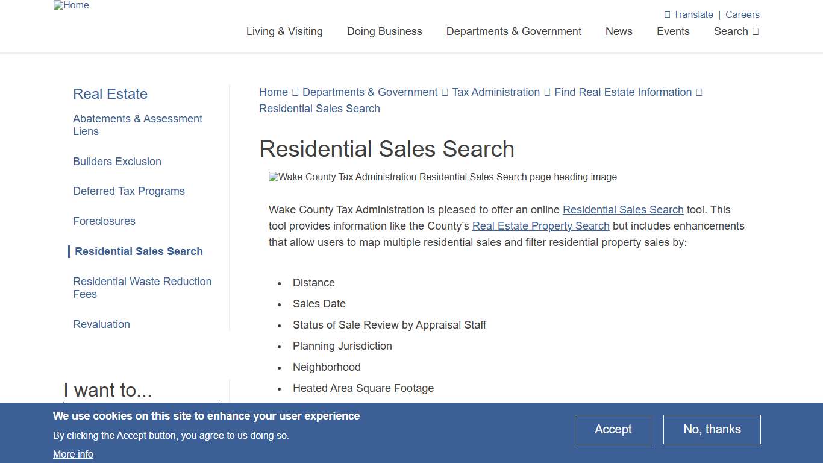Open the More info cookie link
Viewport: 823px width, 463px height.
[73, 454]
